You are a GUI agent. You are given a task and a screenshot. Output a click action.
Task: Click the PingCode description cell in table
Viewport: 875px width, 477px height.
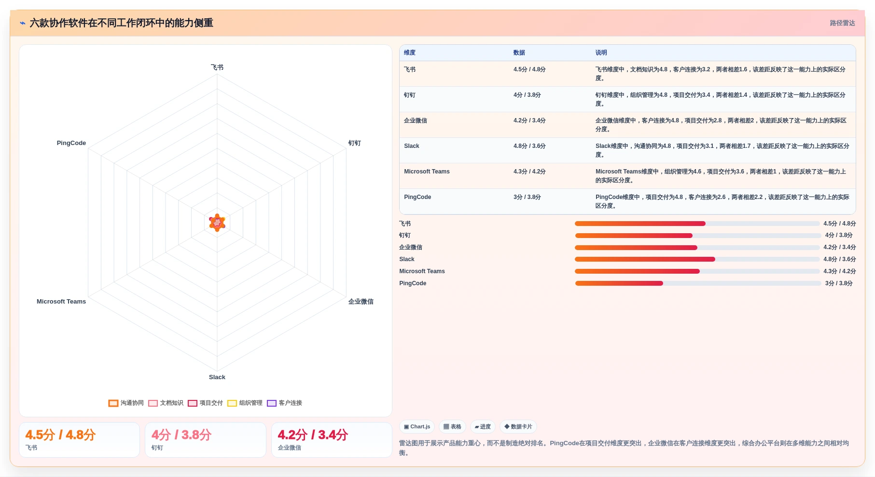coord(722,201)
